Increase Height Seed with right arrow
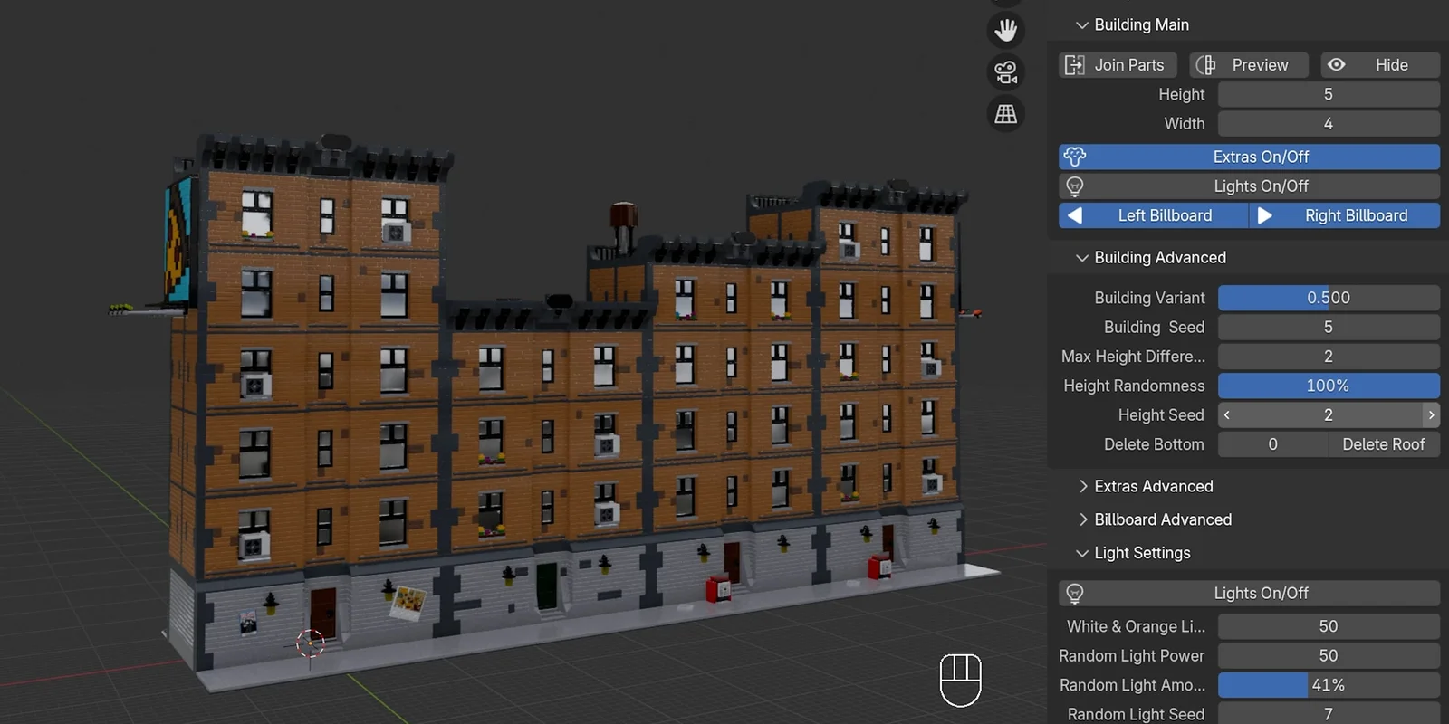Screen dimensions: 1449x724 coord(1431,415)
